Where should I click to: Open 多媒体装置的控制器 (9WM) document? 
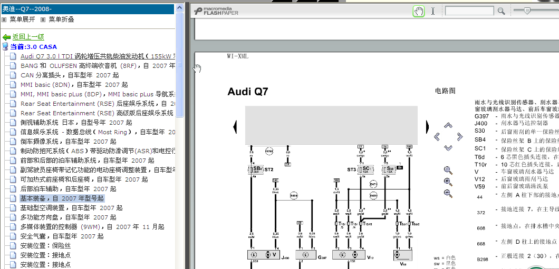(92, 227)
